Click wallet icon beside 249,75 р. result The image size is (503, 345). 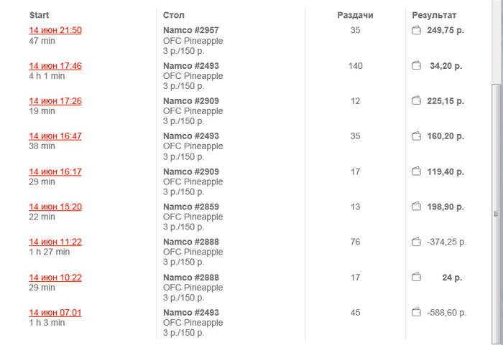click(416, 31)
